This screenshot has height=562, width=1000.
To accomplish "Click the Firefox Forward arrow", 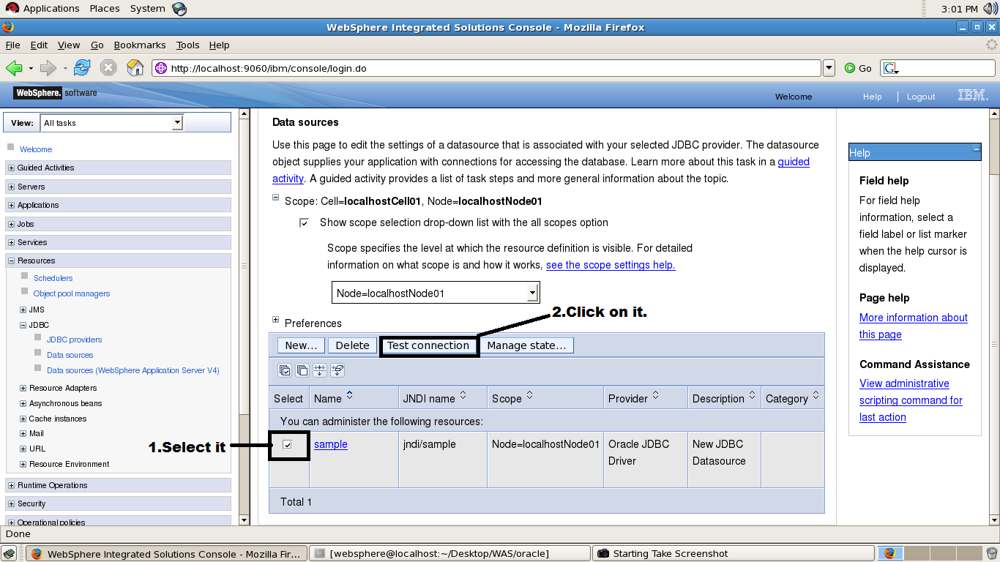I will click(48, 68).
